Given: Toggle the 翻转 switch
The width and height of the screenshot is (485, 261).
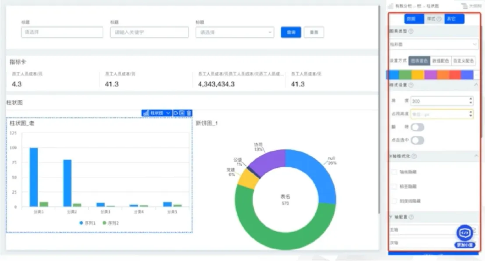Looking at the screenshot, I should (417, 127).
